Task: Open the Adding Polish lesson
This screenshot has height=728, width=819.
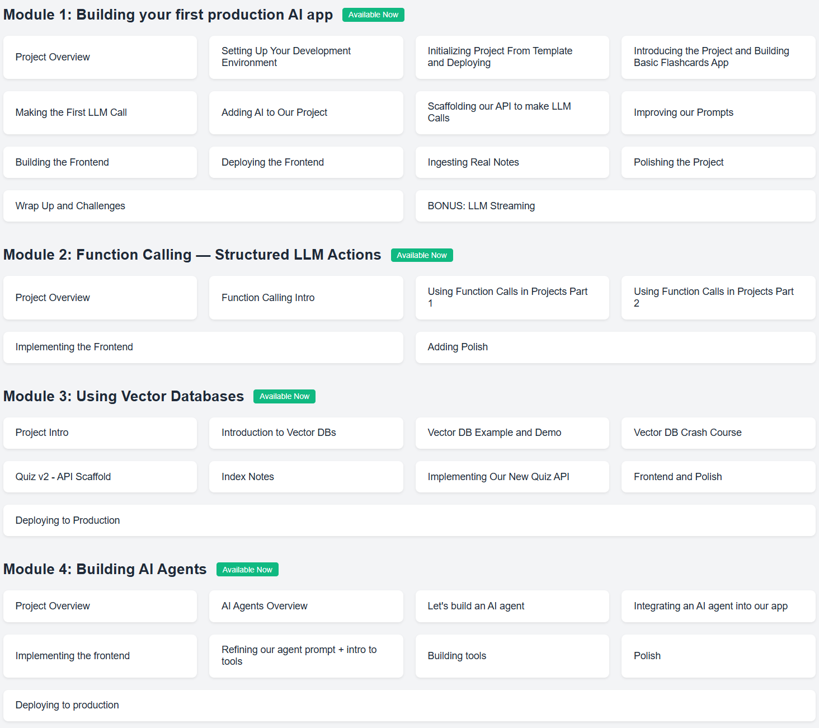Action: 615,347
